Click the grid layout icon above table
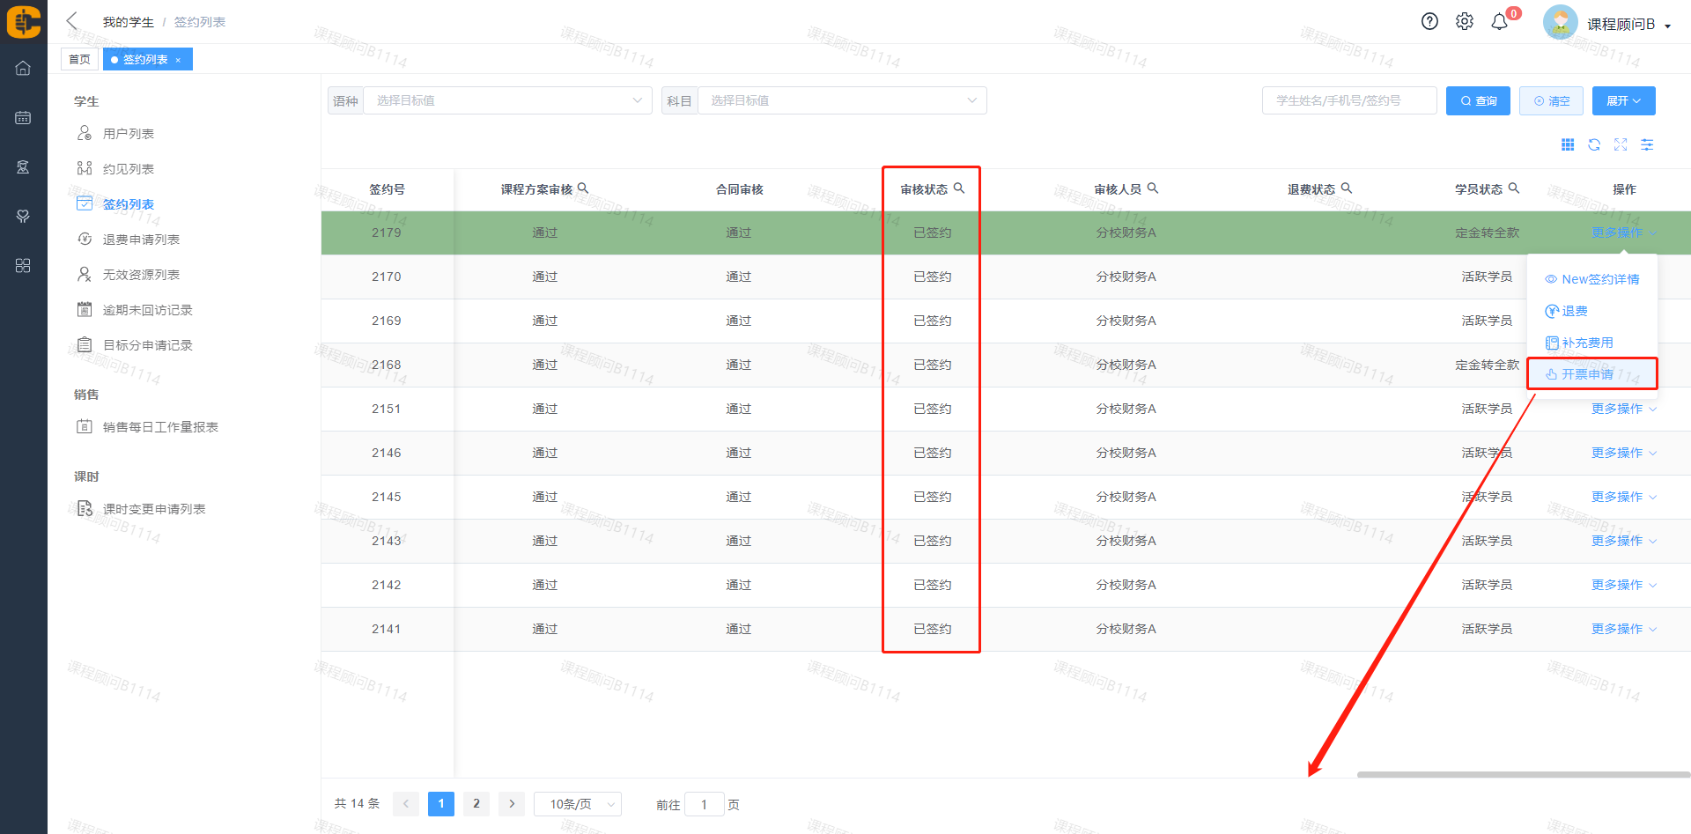The image size is (1691, 834). pos(1568,145)
